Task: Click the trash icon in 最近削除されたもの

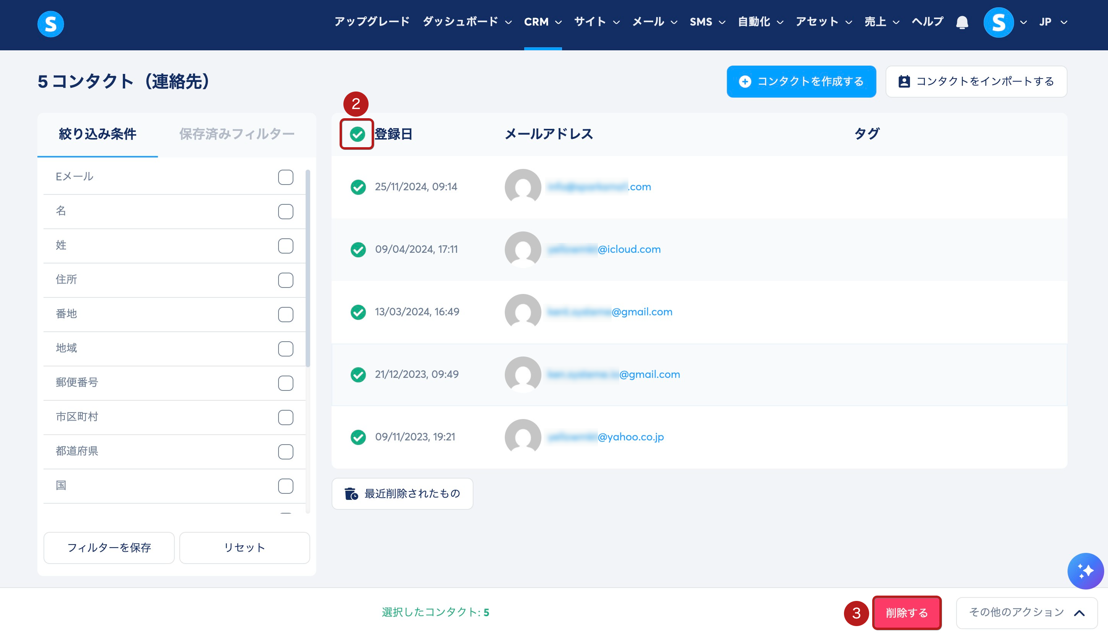Action: (x=351, y=494)
